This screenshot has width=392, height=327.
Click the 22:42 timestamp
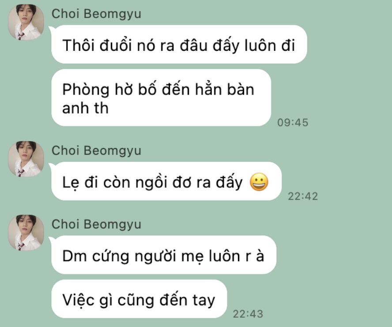(x=303, y=196)
